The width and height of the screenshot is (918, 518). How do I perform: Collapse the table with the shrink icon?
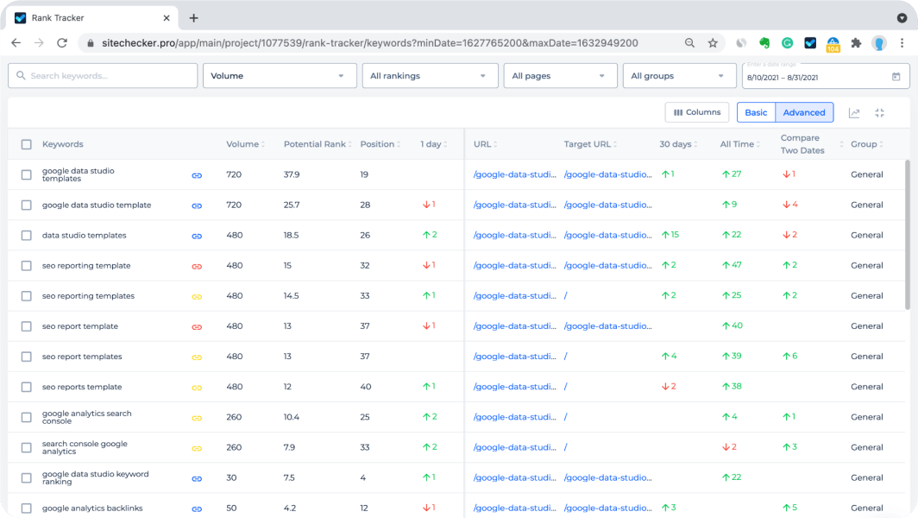tap(879, 112)
